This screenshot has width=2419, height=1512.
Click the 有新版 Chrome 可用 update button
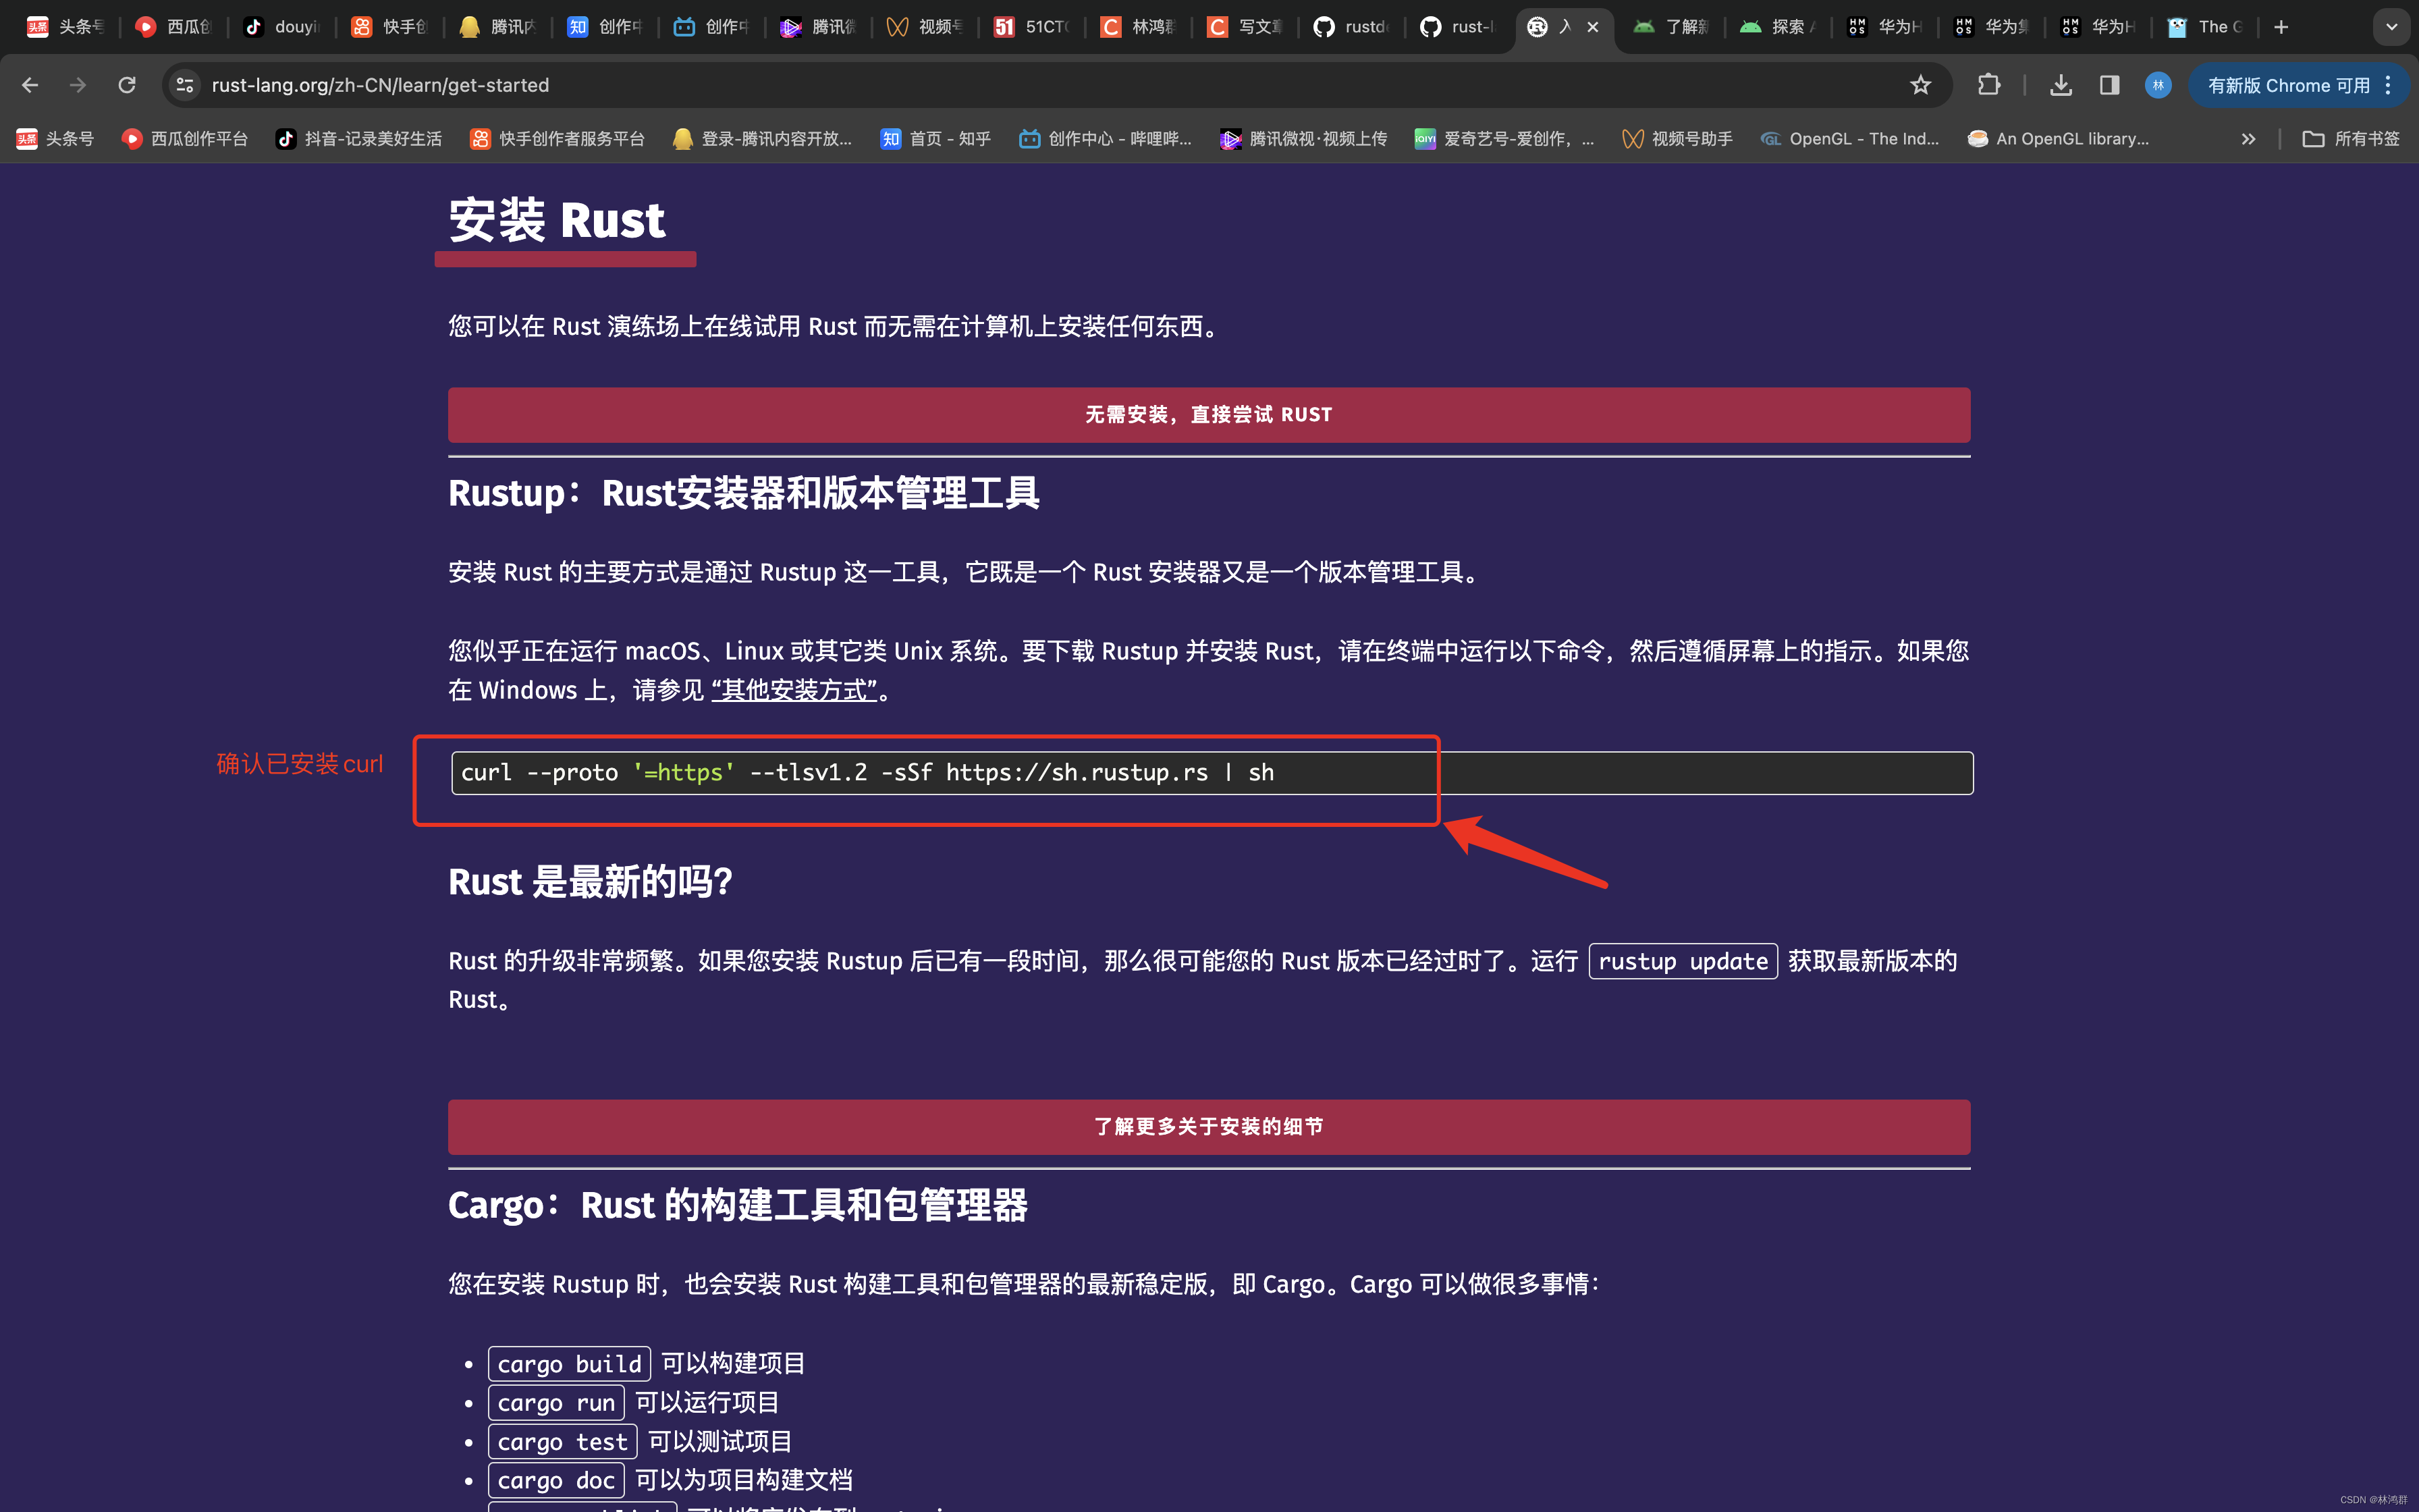[x=2288, y=85]
